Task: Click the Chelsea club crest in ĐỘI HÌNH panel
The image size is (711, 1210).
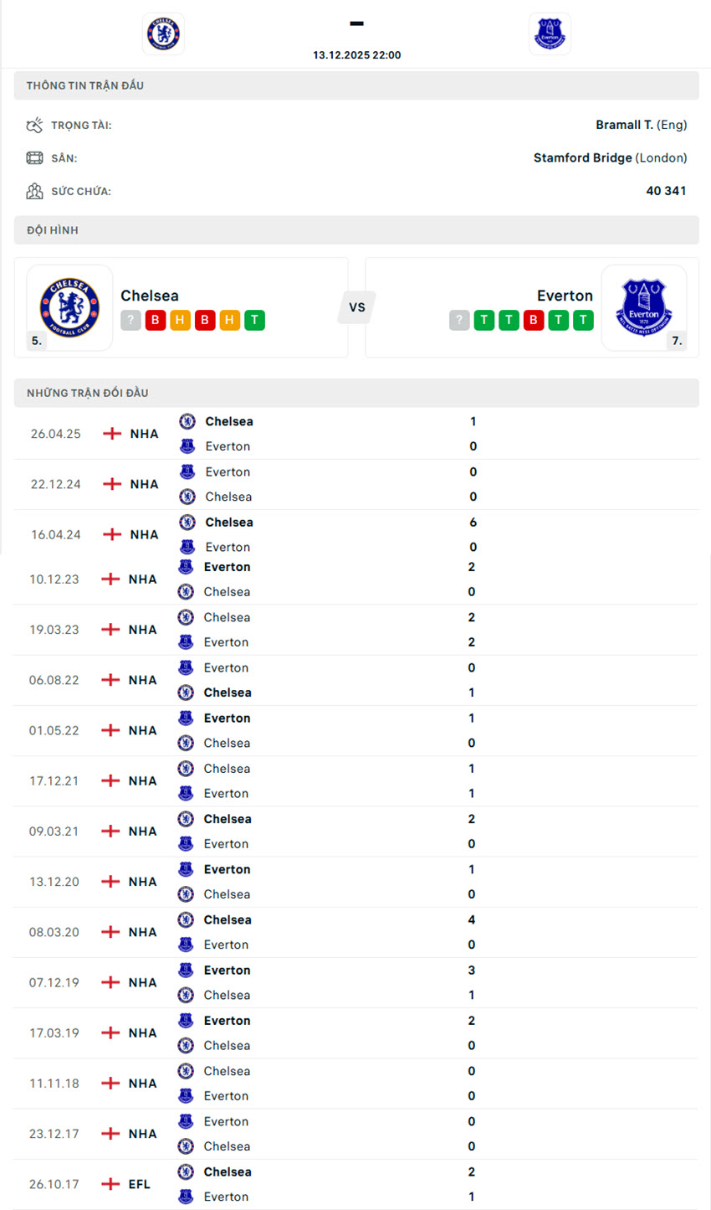Action: [x=69, y=306]
